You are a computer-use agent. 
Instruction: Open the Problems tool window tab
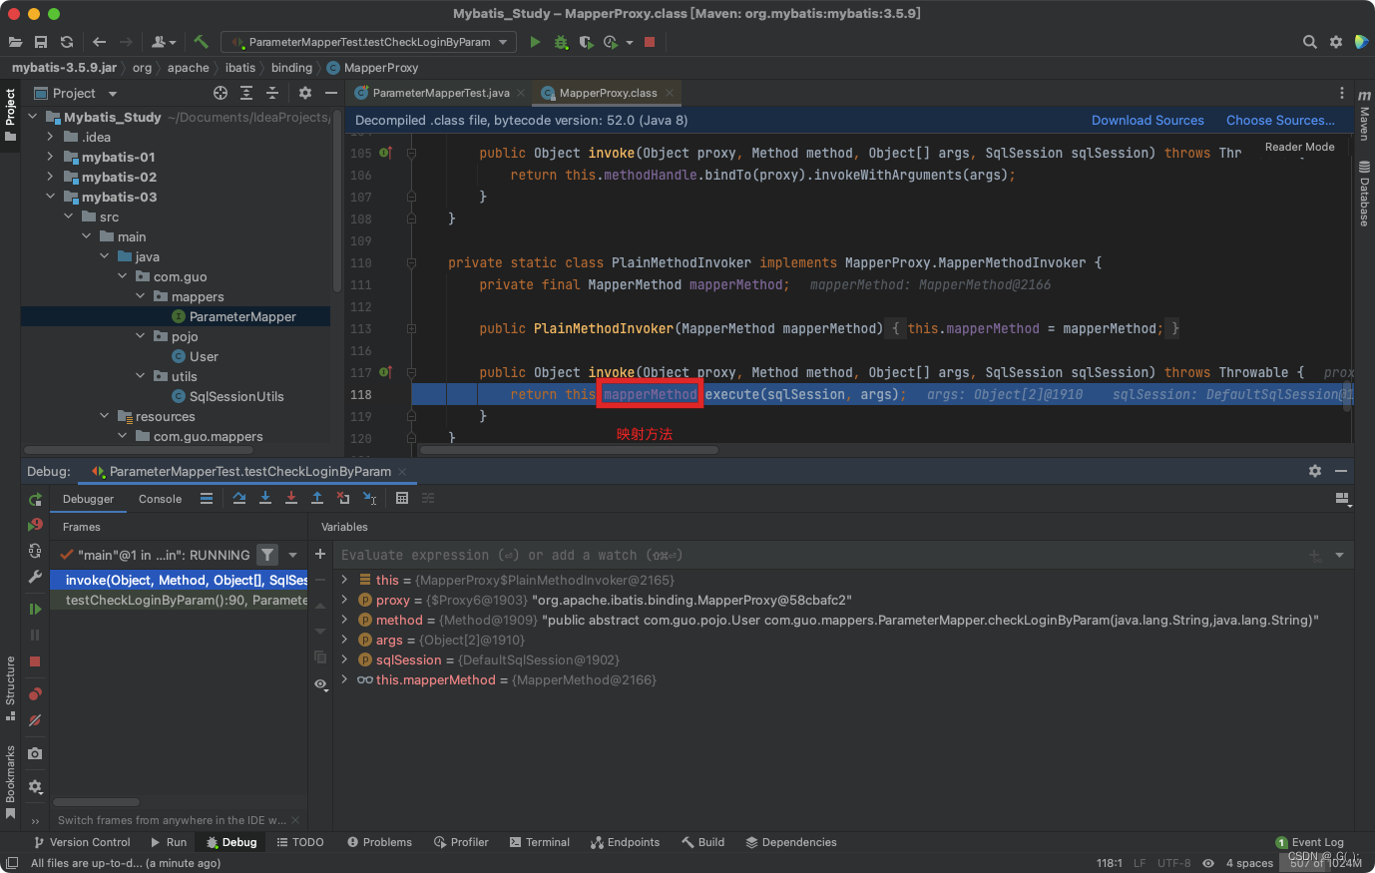pyautogui.click(x=379, y=842)
